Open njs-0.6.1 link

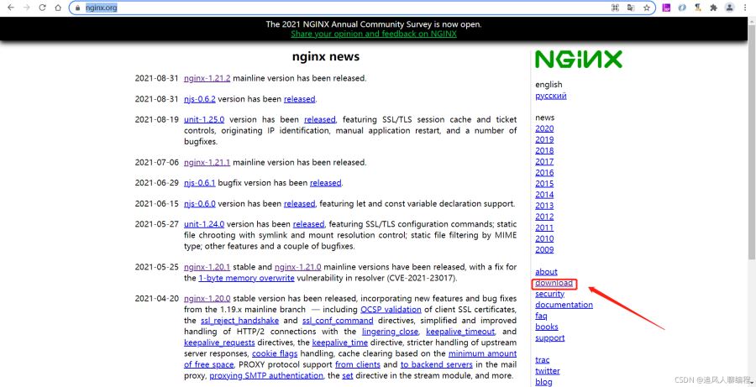200,183
